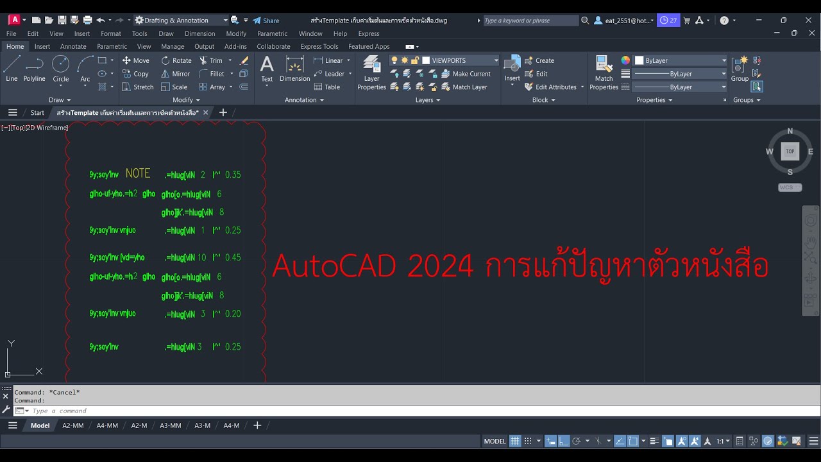Open the Drafting & Annotation workspace dropdown
The height and width of the screenshot is (462, 821).
[x=182, y=21]
